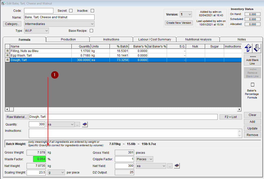264x179 pixels.
Task: Click the Category... button
Action: tap(12, 24)
